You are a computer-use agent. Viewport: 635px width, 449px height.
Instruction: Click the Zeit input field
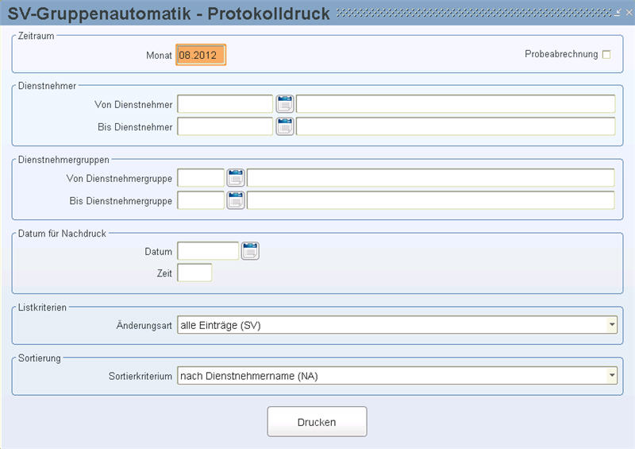coord(194,273)
